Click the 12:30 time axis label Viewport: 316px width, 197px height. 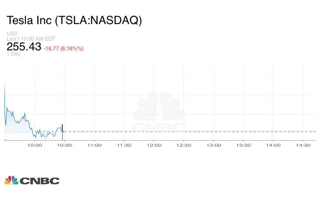(184, 145)
